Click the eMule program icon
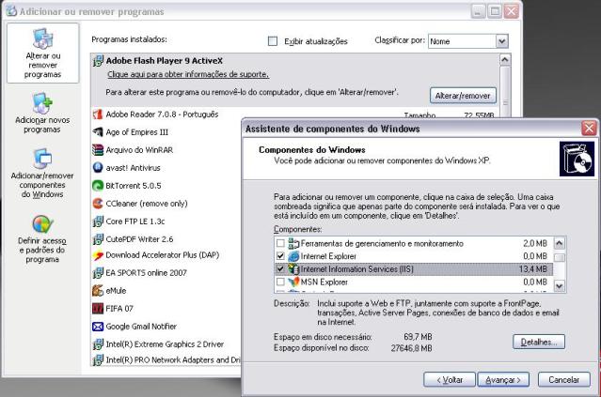This screenshot has width=601, height=397. point(97,291)
